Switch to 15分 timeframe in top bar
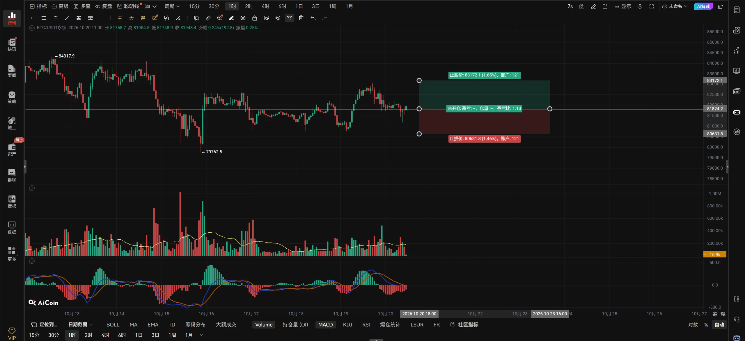745x341 pixels. pyautogui.click(x=194, y=6)
